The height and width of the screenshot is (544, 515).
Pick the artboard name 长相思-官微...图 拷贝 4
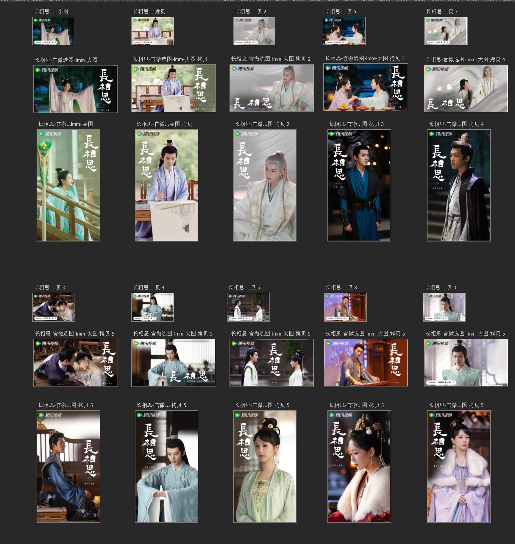point(456,124)
